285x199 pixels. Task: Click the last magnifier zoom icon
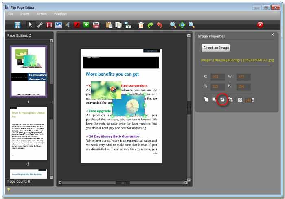(x=191, y=25)
